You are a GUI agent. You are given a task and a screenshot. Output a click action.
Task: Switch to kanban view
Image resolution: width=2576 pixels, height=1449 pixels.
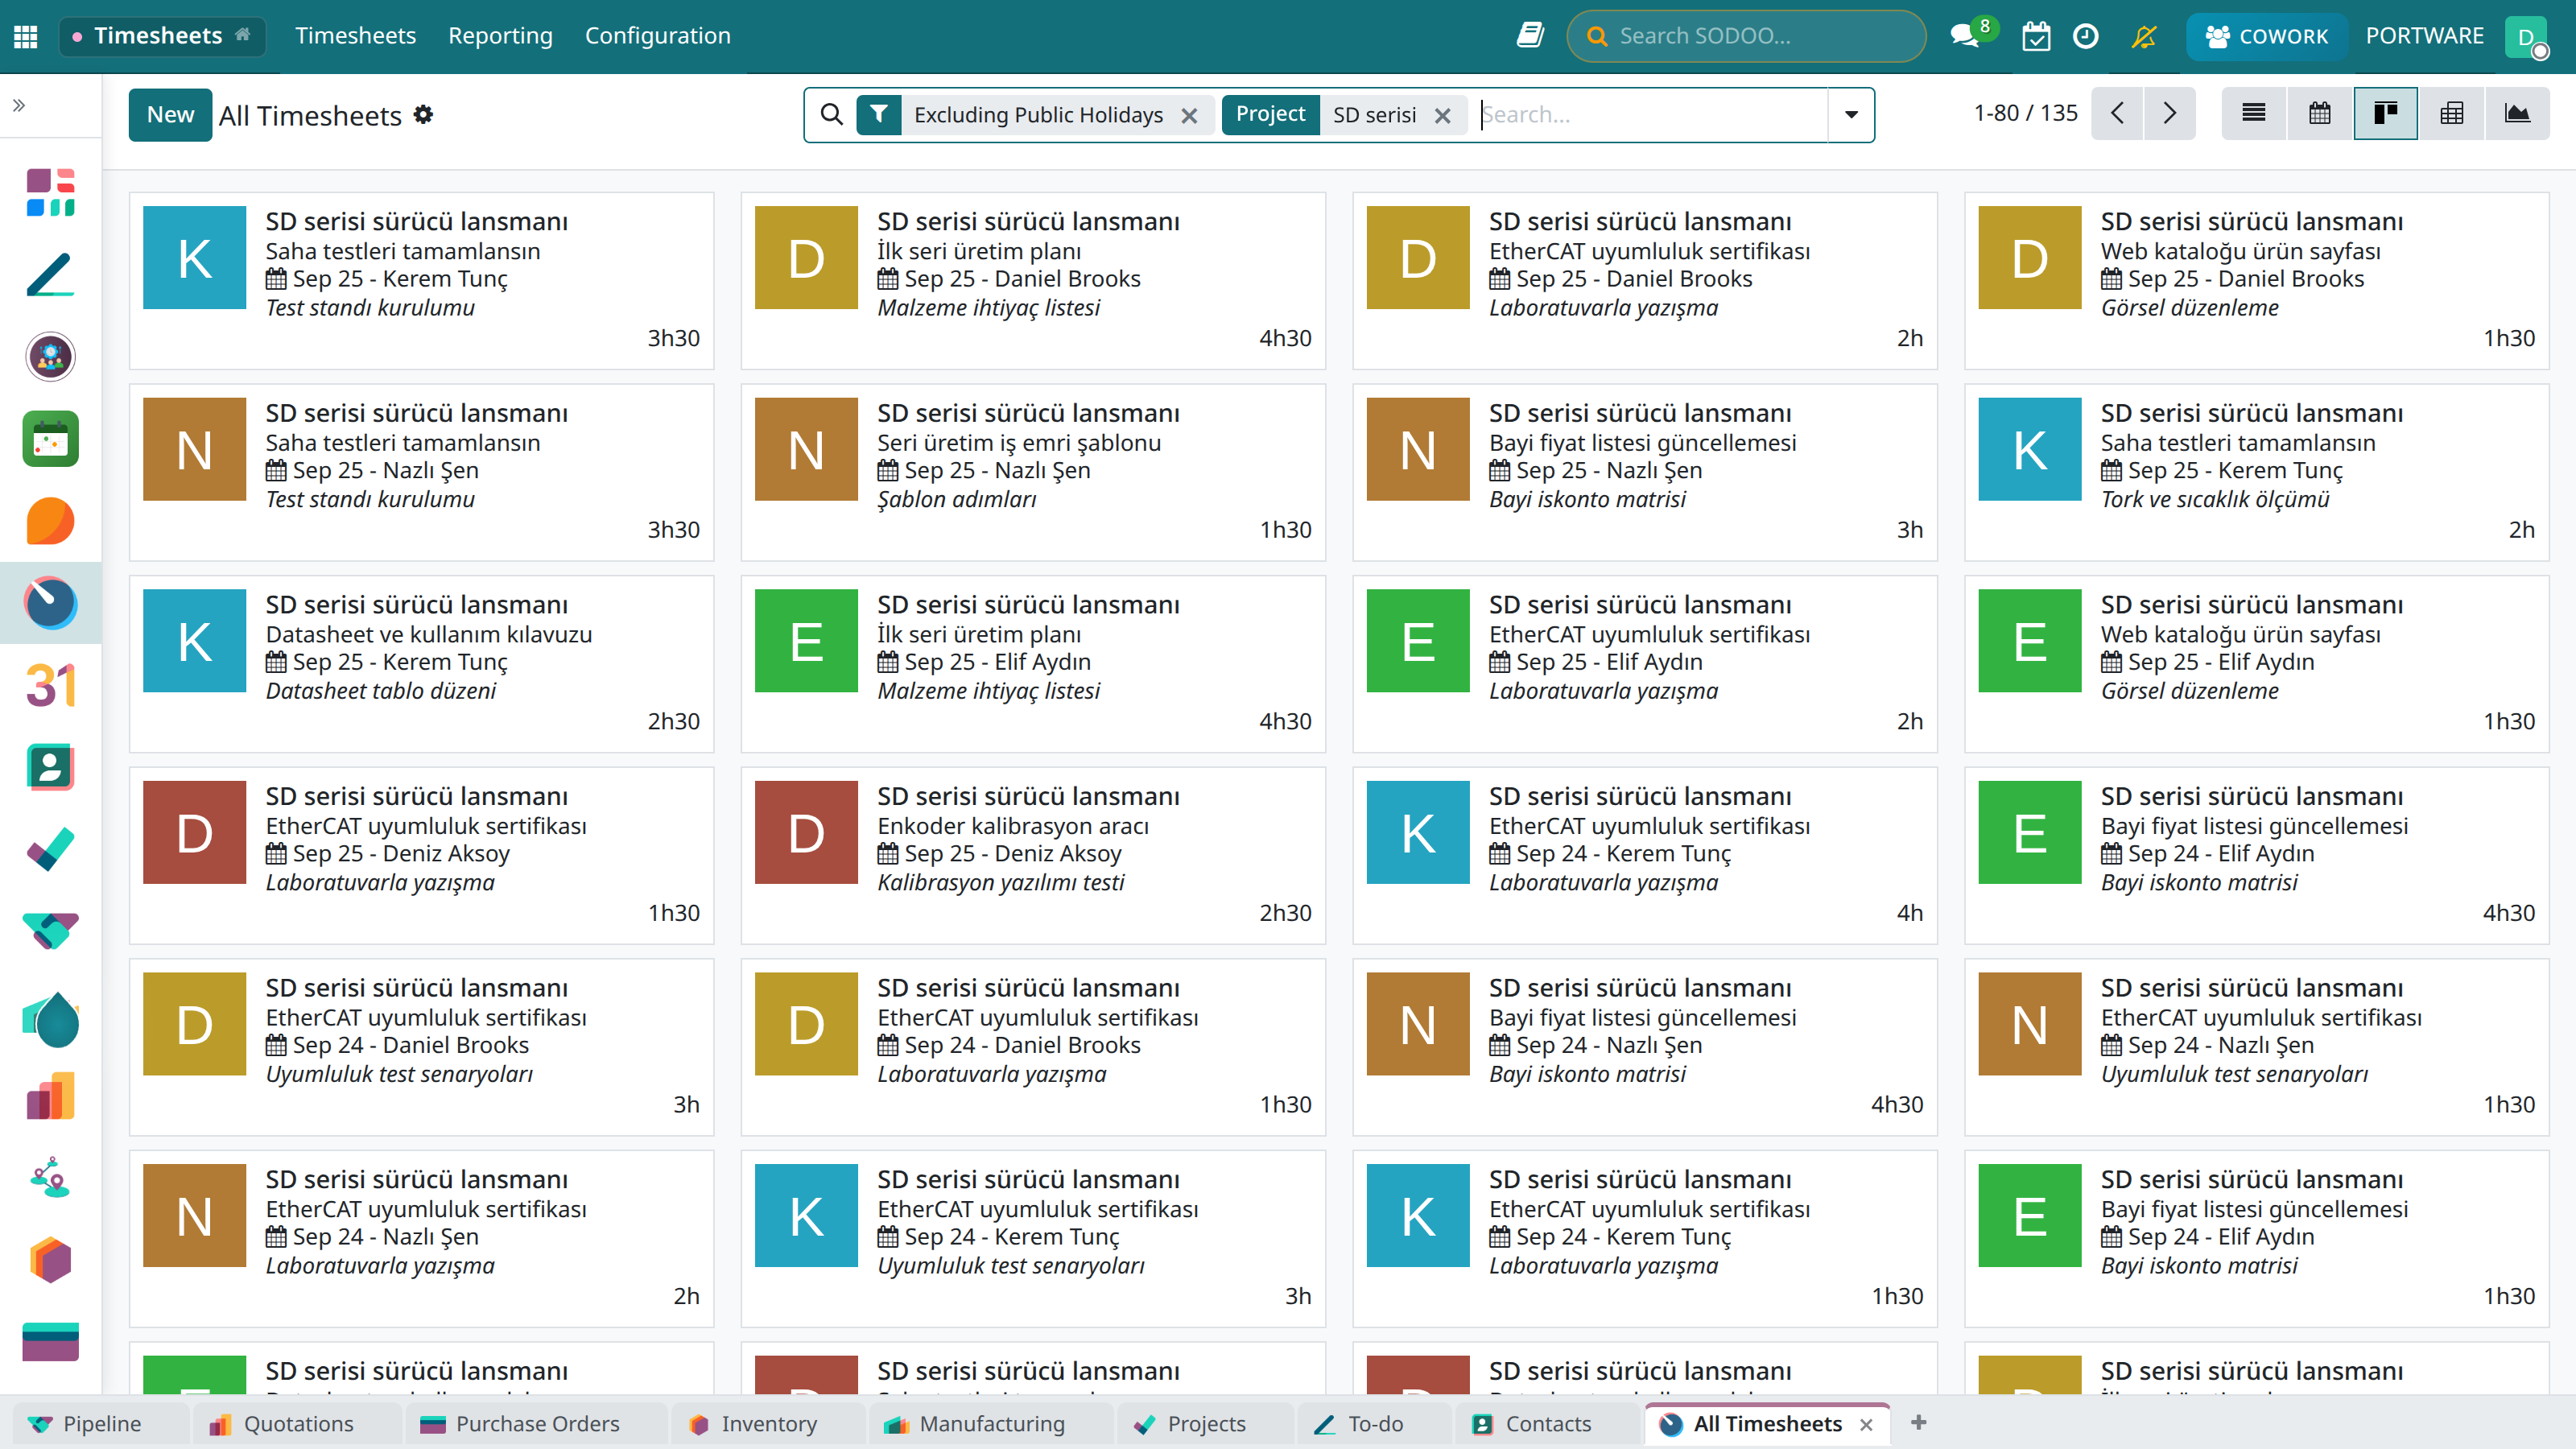tap(2386, 114)
